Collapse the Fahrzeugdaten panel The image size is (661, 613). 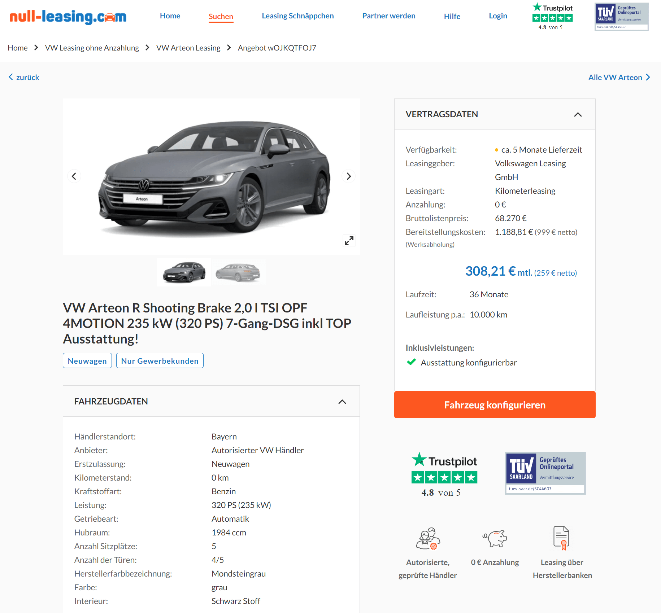pos(342,402)
